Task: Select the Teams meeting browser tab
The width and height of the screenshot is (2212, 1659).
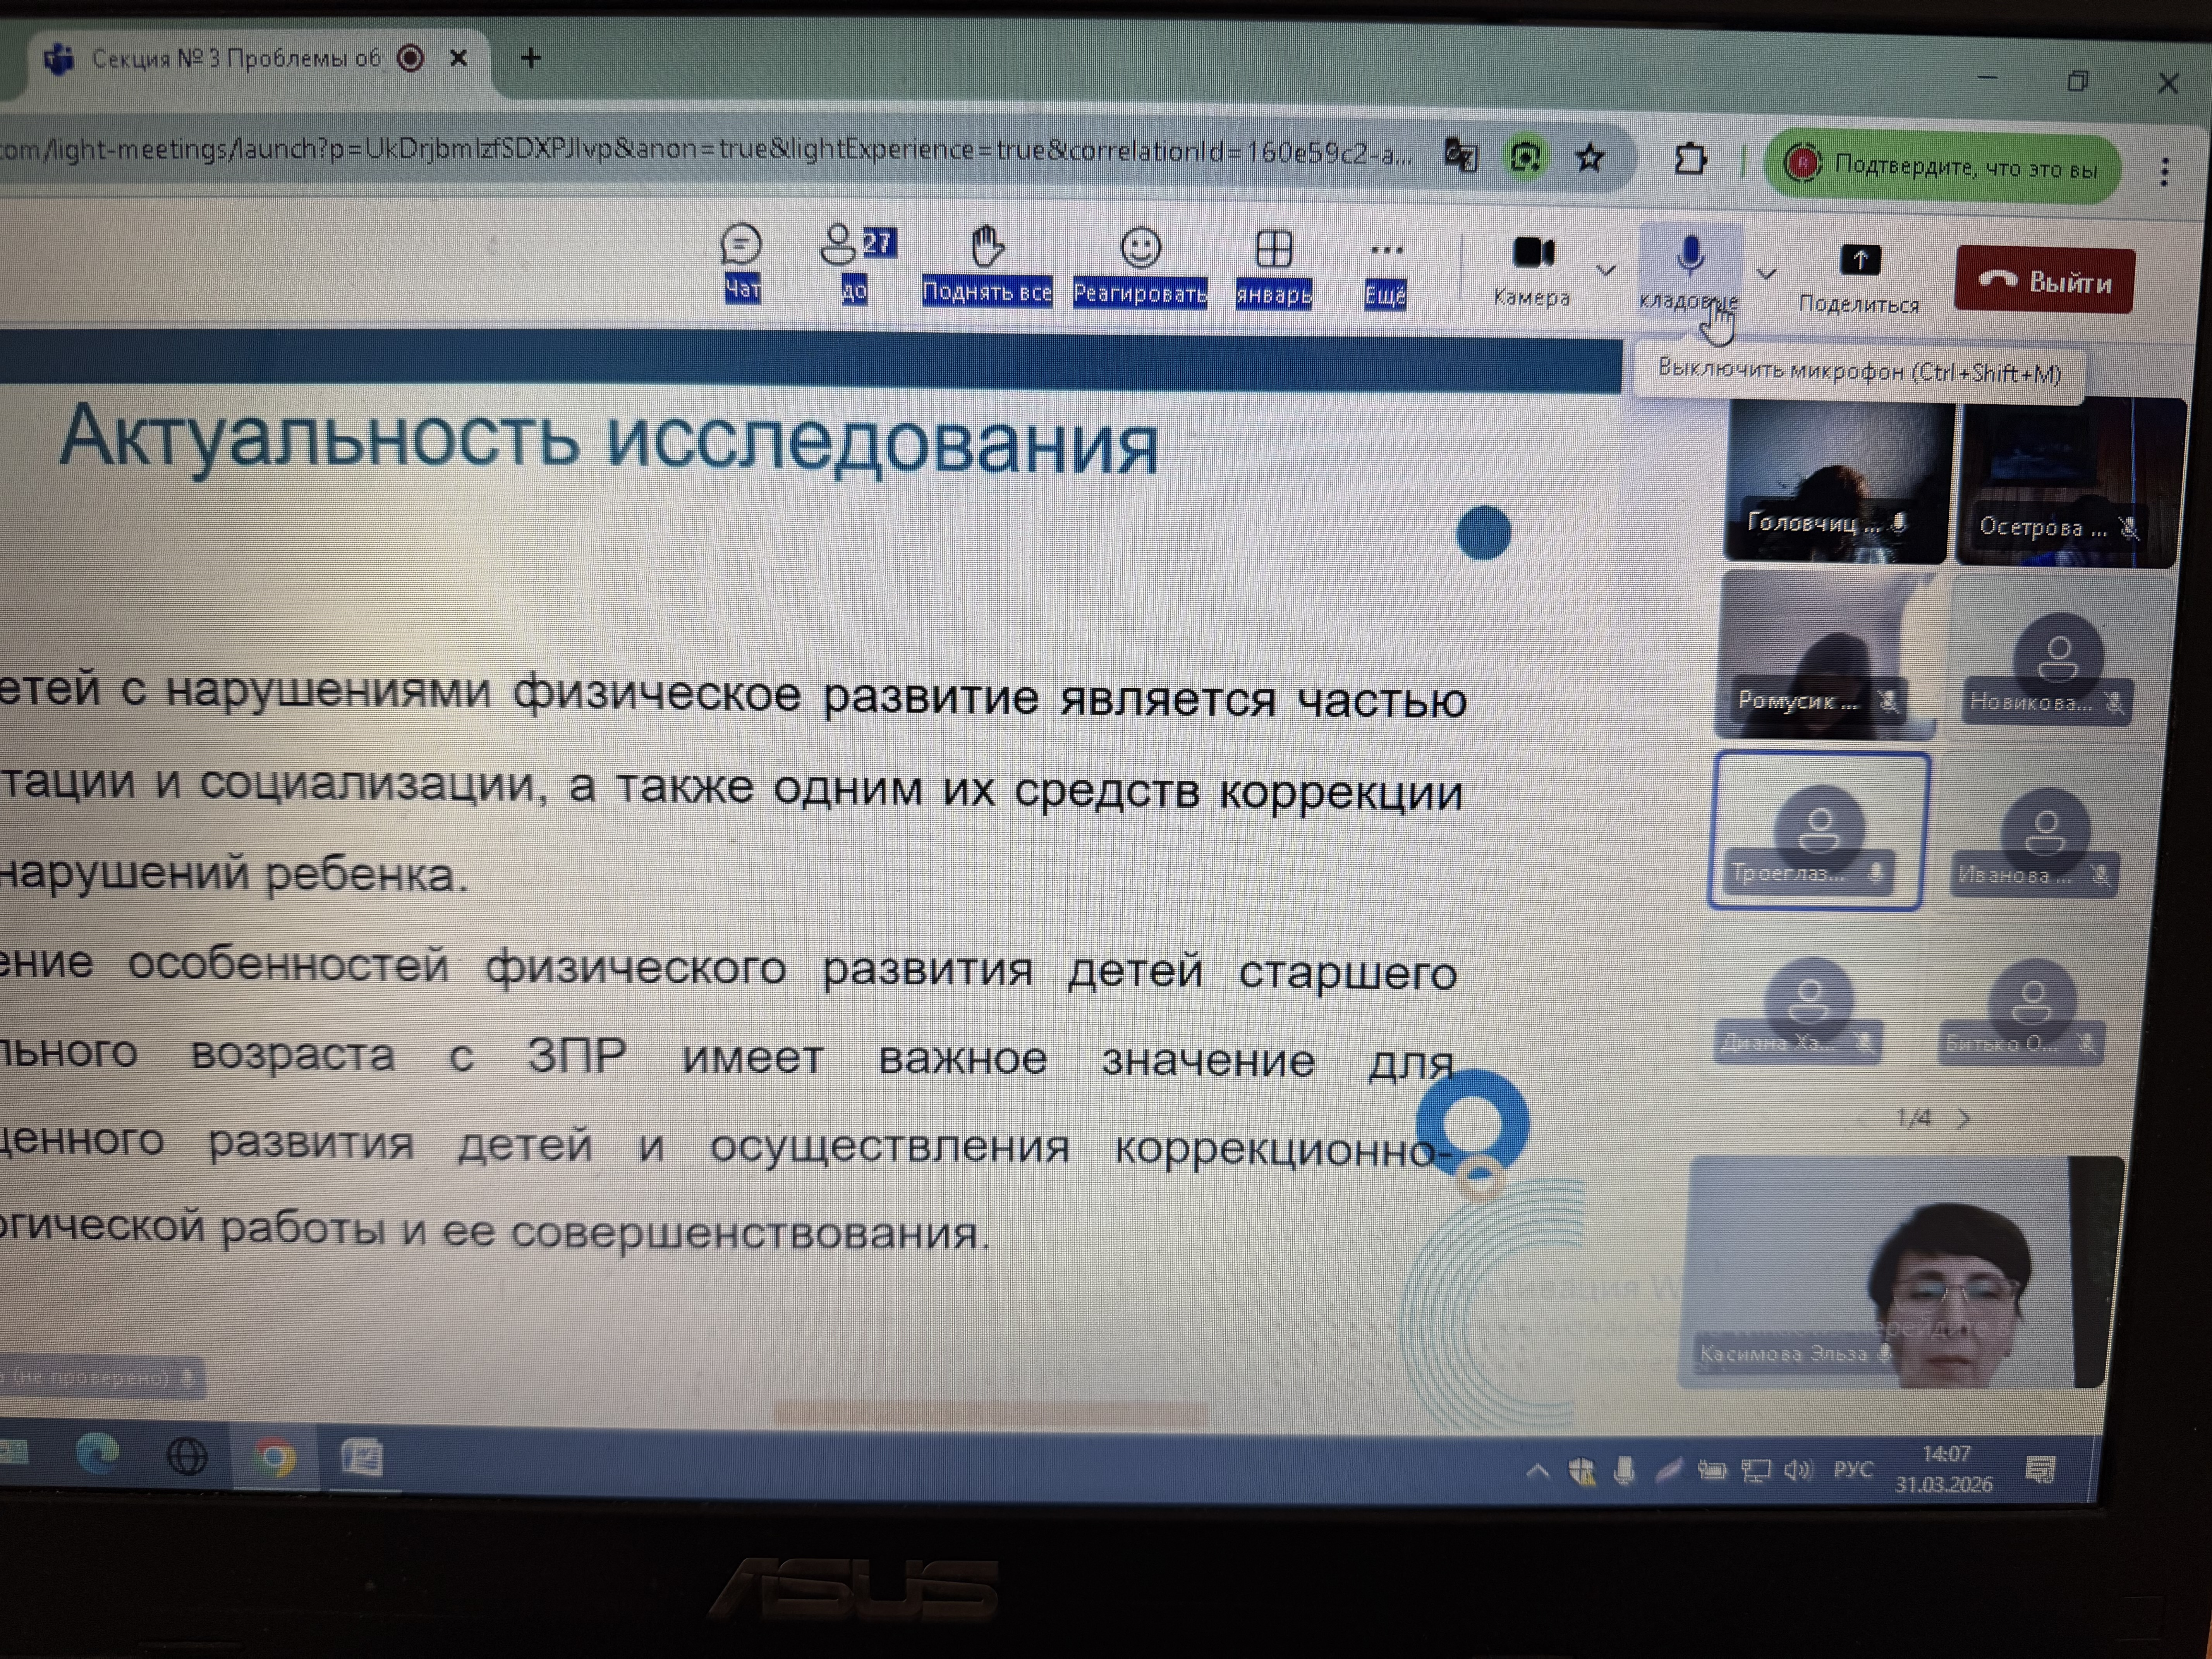Action: click(x=235, y=59)
